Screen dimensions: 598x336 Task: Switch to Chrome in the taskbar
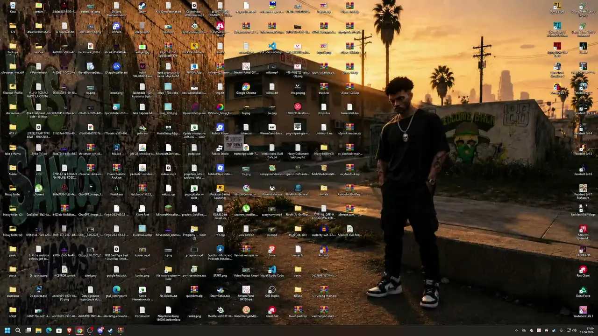[x=79, y=330]
